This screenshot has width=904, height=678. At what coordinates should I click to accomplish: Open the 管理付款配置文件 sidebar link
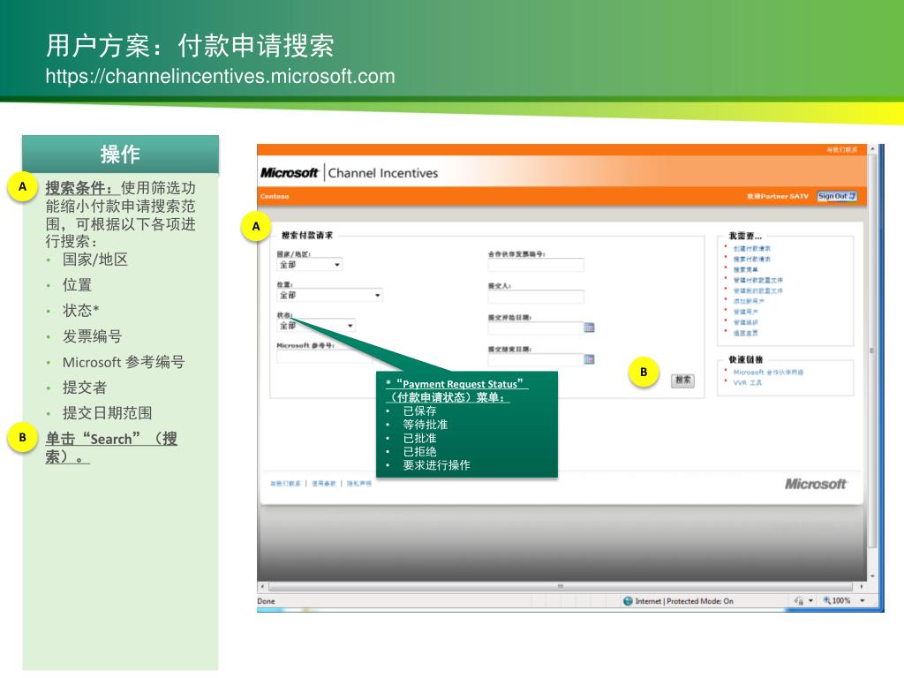pyautogui.click(x=757, y=280)
